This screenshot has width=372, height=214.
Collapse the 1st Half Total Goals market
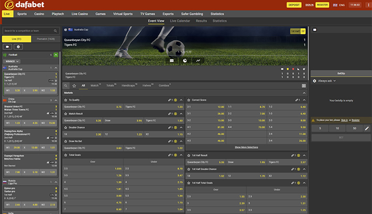coord(304,183)
